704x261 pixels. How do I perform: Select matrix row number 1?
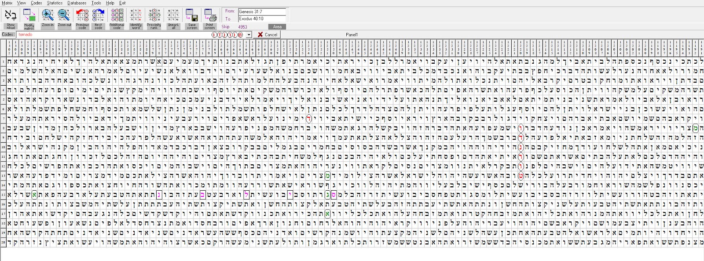coord(3,61)
